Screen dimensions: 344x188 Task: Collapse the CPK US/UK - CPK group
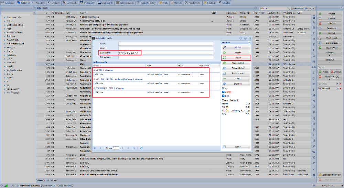(94, 88)
